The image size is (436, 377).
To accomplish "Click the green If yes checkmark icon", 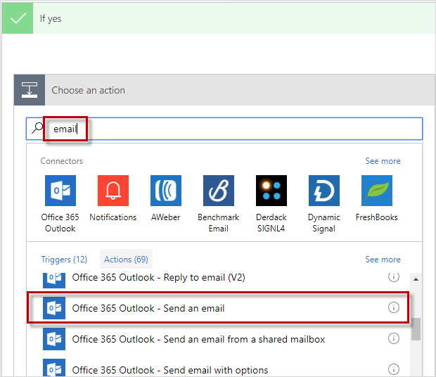I will (18, 18).
